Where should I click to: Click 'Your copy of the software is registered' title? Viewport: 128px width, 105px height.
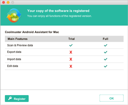point(58,11)
